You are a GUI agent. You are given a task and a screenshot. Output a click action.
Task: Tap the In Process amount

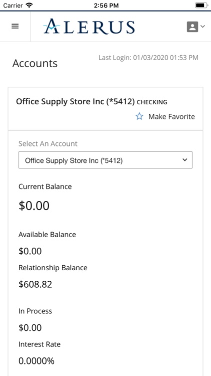(30, 327)
